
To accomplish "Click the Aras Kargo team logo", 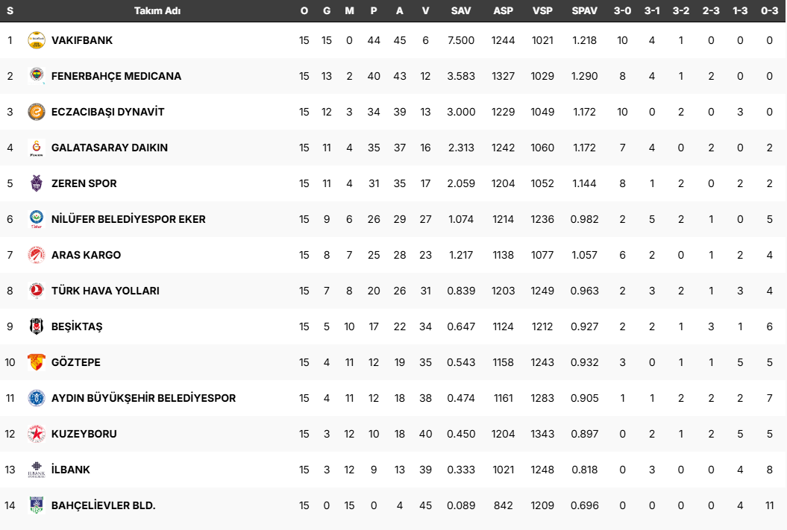I will tap(36, 255).
